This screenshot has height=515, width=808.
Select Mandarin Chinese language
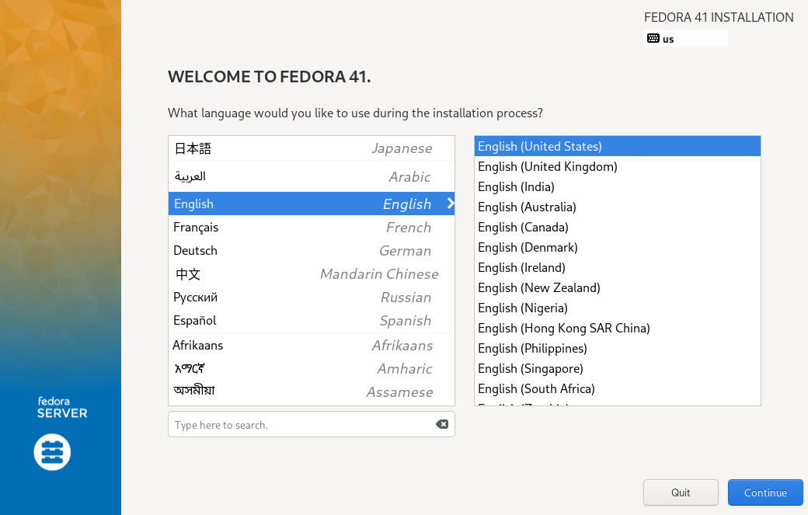click(312, 274)
